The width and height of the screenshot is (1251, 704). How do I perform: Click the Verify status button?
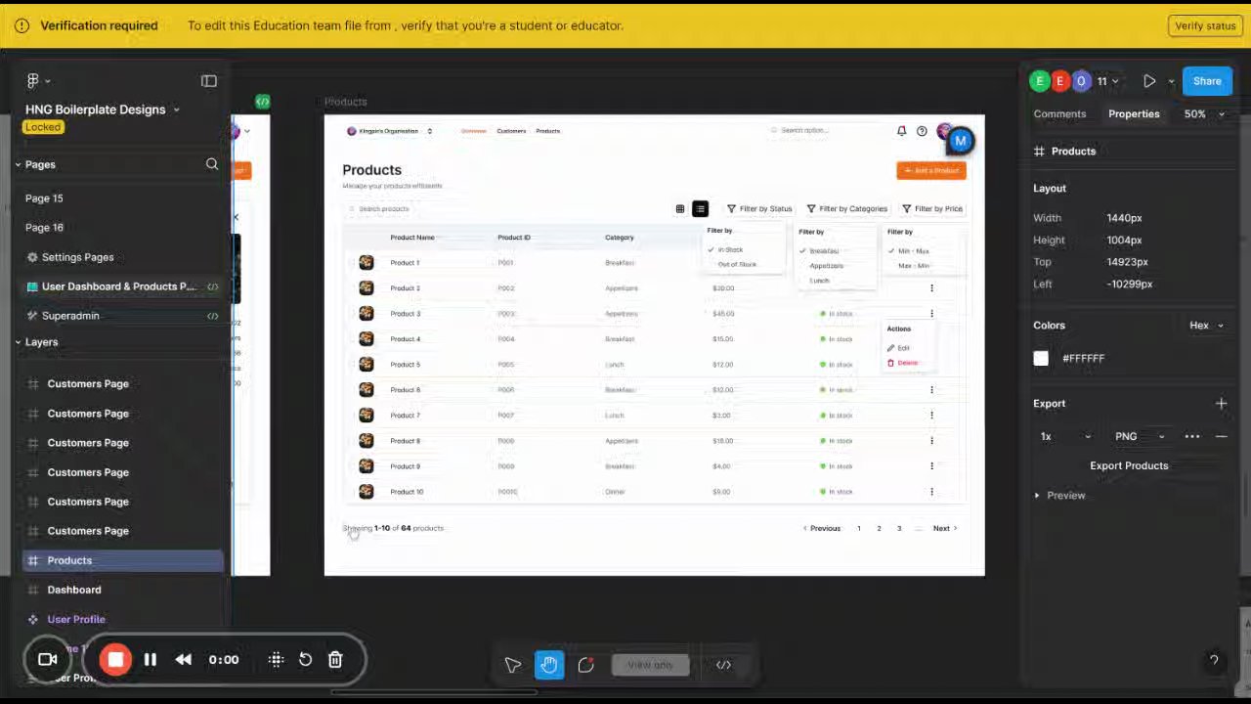click(1205, 25)
